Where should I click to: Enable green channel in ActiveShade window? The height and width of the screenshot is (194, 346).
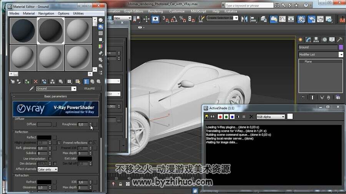tap(226, 117)
